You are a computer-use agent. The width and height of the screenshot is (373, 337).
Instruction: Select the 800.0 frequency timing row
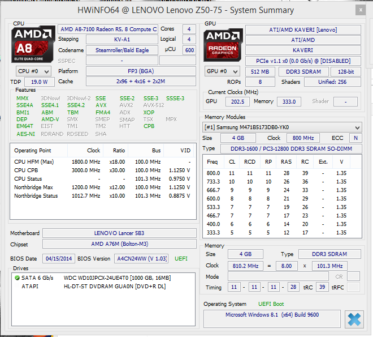(x=282, y=173)
